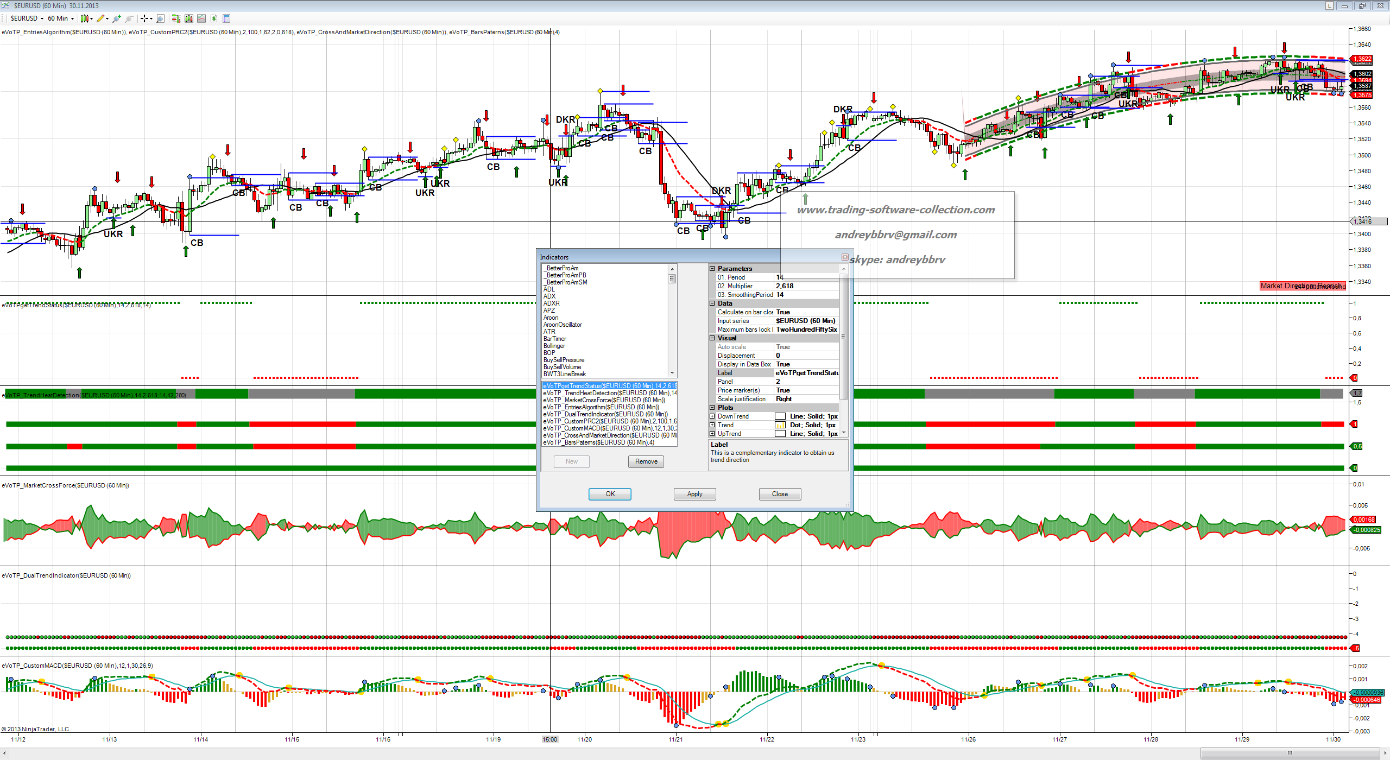
Task: Open the Data Box toolbar icon
Action: click(x=226, y=18)
